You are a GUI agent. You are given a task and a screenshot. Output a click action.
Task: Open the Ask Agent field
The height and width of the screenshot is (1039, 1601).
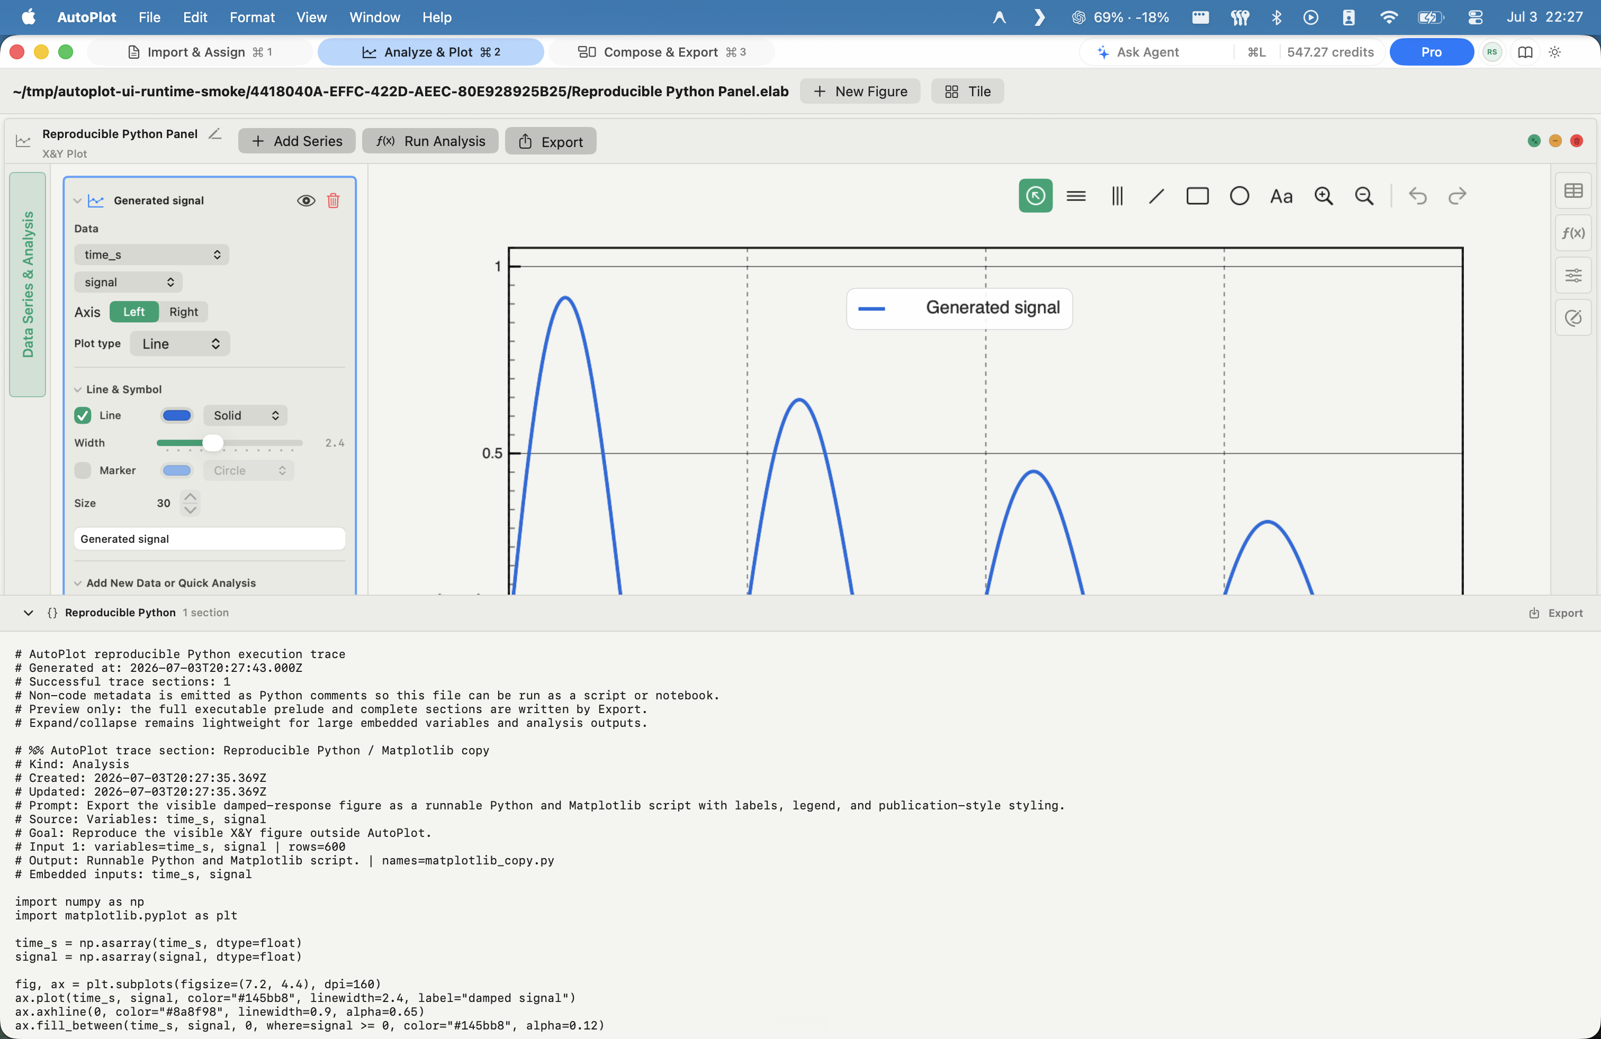tap(1157, 52)
